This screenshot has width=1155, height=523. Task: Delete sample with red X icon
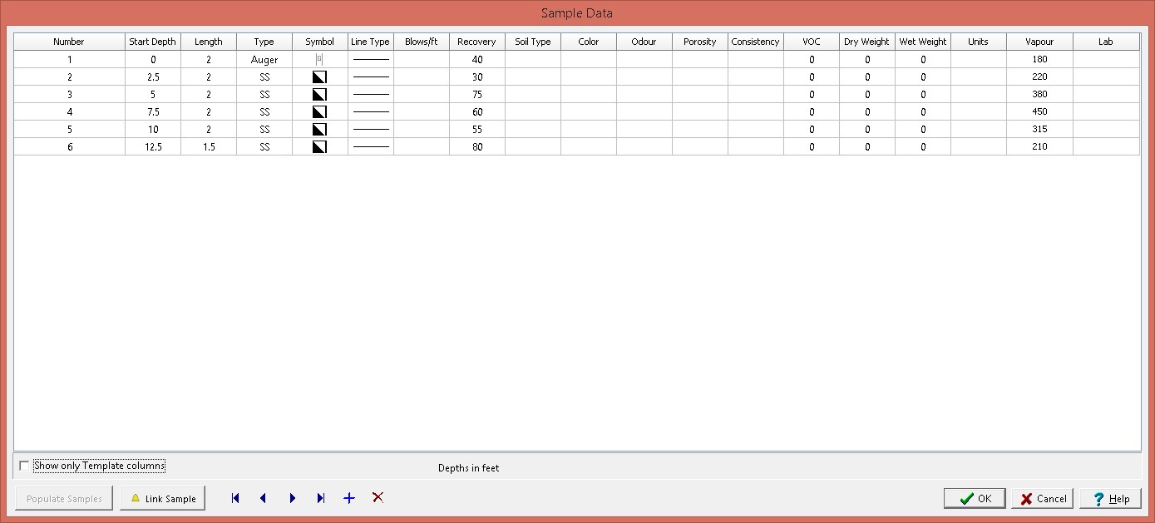click(378, 497)
